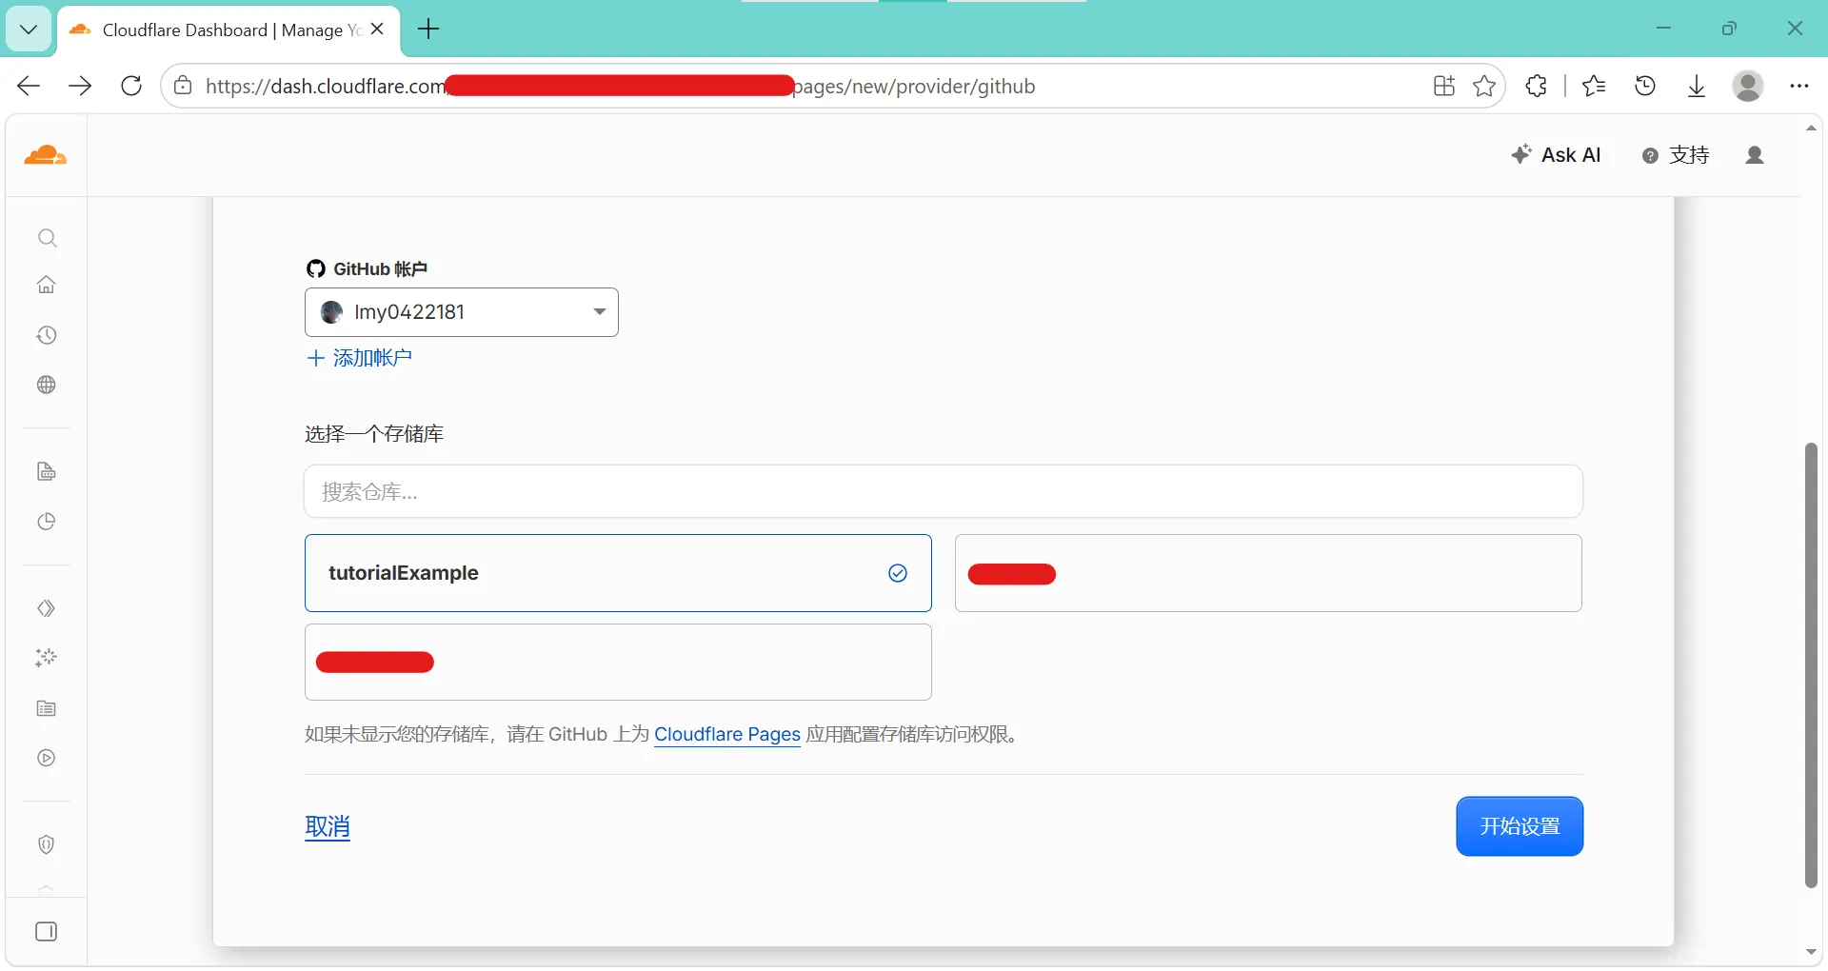Focus the 搜索仓库 search repository field
The height and width of the screenshot is (971, 1828).
click(944, 491)
